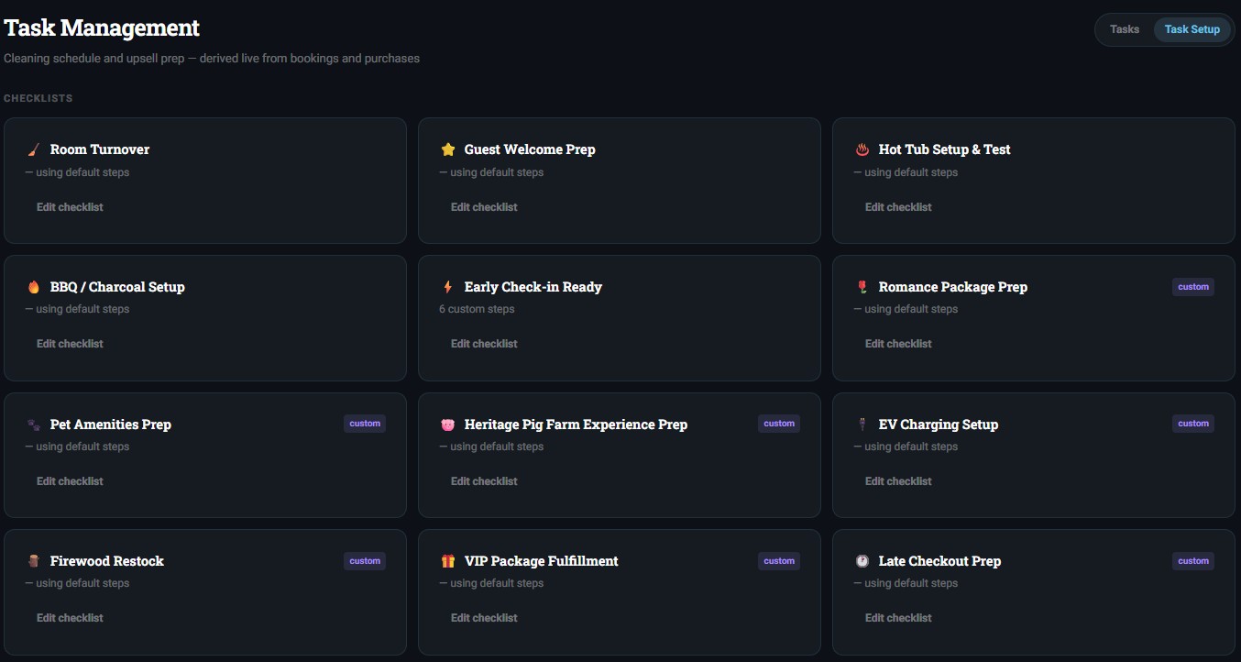
Task: Edit checklist for Heritage Pig Farm Experience Prep
Action: point(484,481)
